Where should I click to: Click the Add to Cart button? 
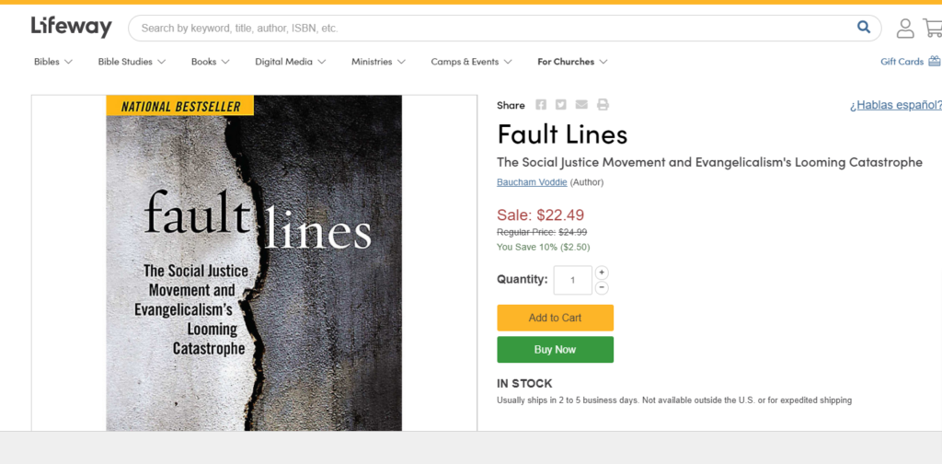tap(555, 318)
